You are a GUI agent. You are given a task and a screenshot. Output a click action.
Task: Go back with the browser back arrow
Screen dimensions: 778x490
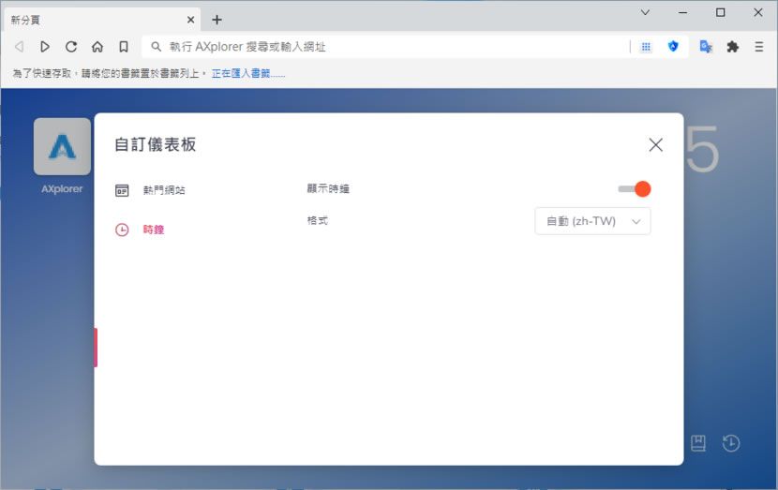tap(20, 47)
